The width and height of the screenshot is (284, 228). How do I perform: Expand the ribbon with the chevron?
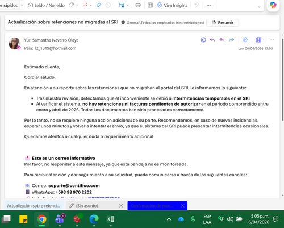[x=259, y=7]
